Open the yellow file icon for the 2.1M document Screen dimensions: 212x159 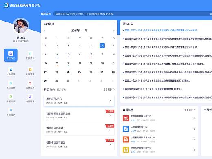126,150
